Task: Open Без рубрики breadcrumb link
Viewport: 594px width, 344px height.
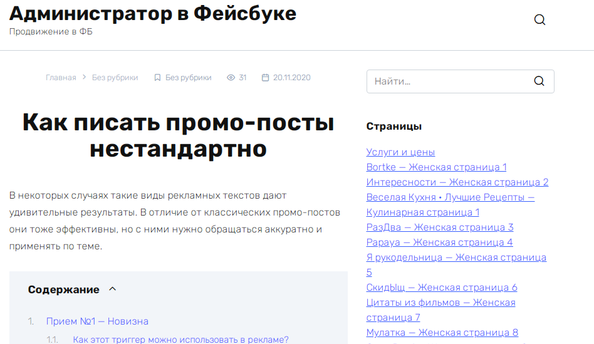Action: coord(115,78)
